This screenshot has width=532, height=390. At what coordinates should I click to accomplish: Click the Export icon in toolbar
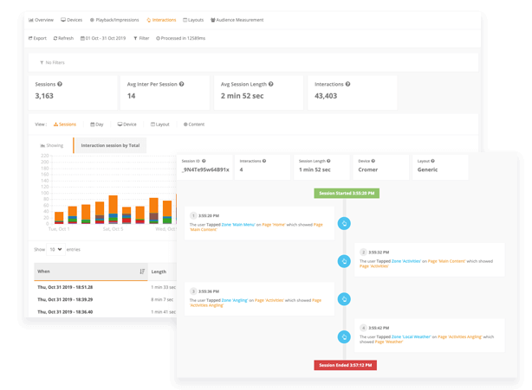tap(30, 38)
